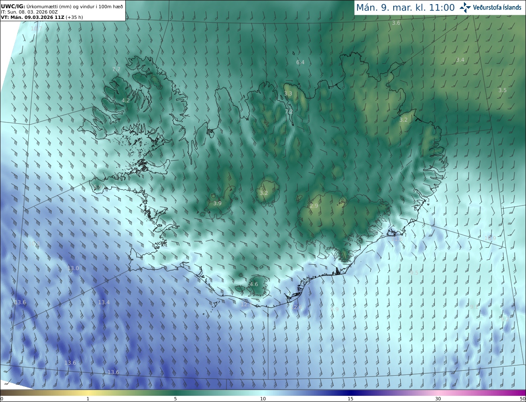Viewport: 526px width, 402px height.
Task: Click the date header Mán. 9. mar. kl. 11:00
Action: [x=405, y=7]
